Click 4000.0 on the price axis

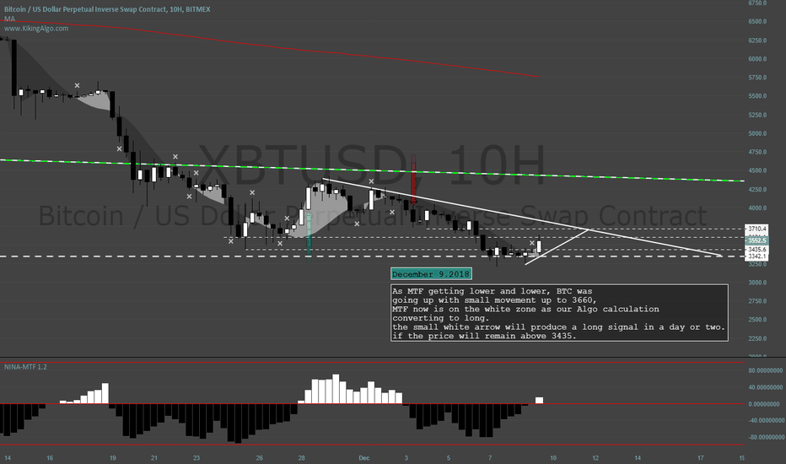point(757,208)
